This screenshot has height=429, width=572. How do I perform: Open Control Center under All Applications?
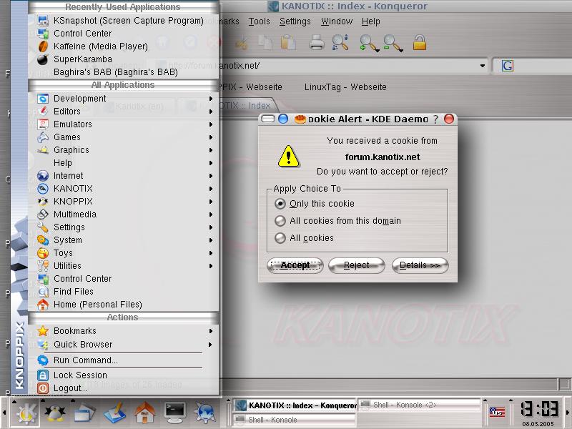point(124,279)
